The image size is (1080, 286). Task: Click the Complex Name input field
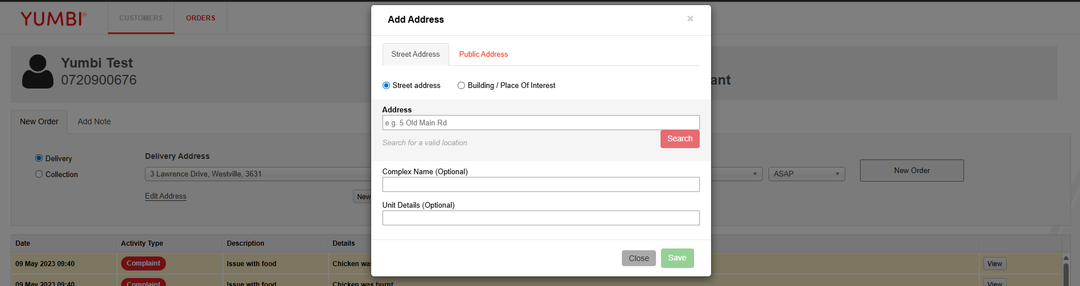541,184
